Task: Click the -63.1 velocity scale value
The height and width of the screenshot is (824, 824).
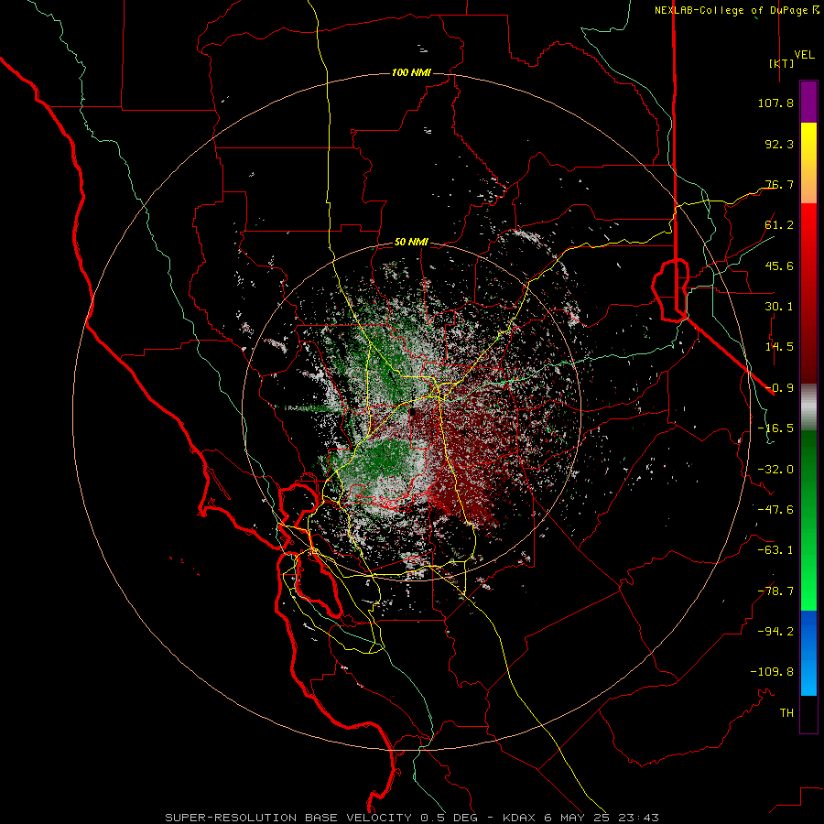Action: [775, 550]
